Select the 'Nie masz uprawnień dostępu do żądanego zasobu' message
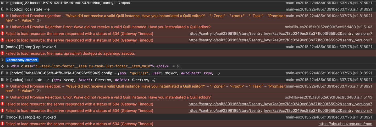 pos(70,53)
